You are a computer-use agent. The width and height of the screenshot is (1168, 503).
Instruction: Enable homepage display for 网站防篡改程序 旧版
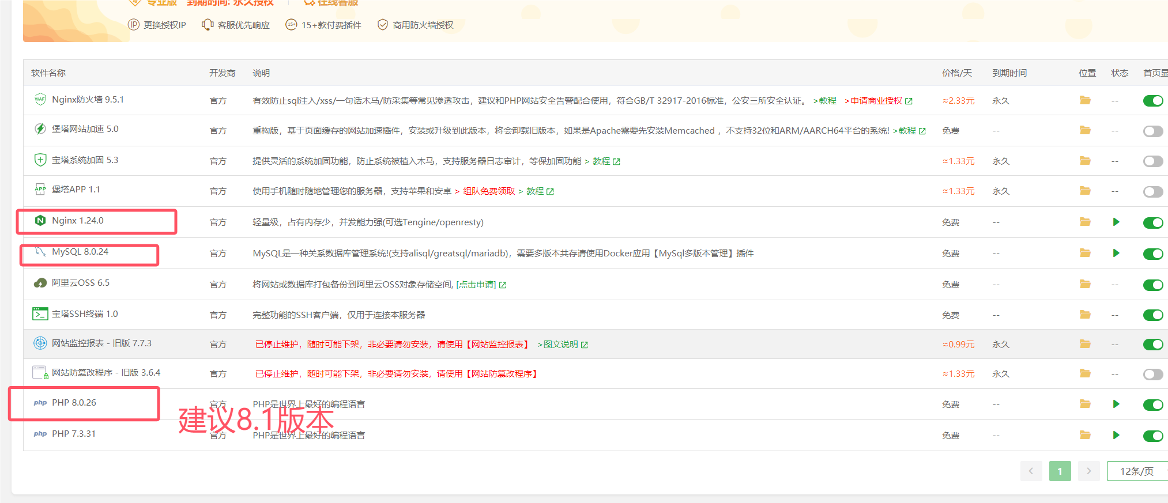pos(1153,375)
